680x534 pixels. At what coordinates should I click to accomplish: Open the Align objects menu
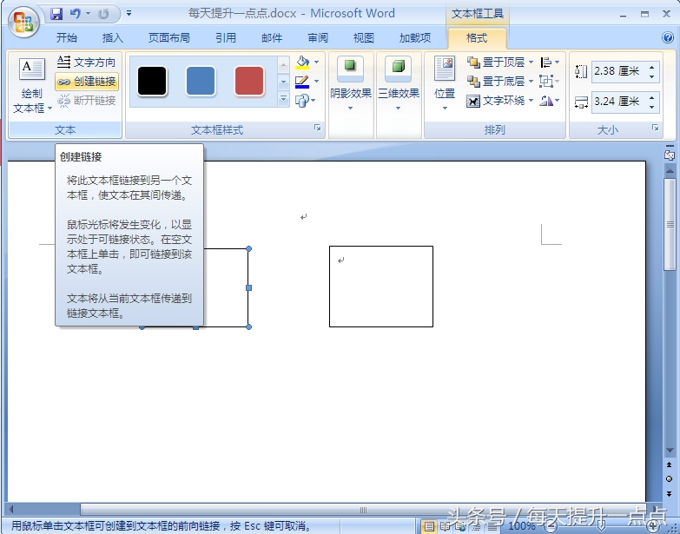click(549, 63)
